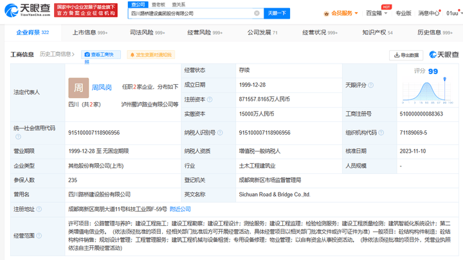Open the 上市信息 tab
Image resolution: width=463 pixels, height=260 pixels.
tap(90, 33)
